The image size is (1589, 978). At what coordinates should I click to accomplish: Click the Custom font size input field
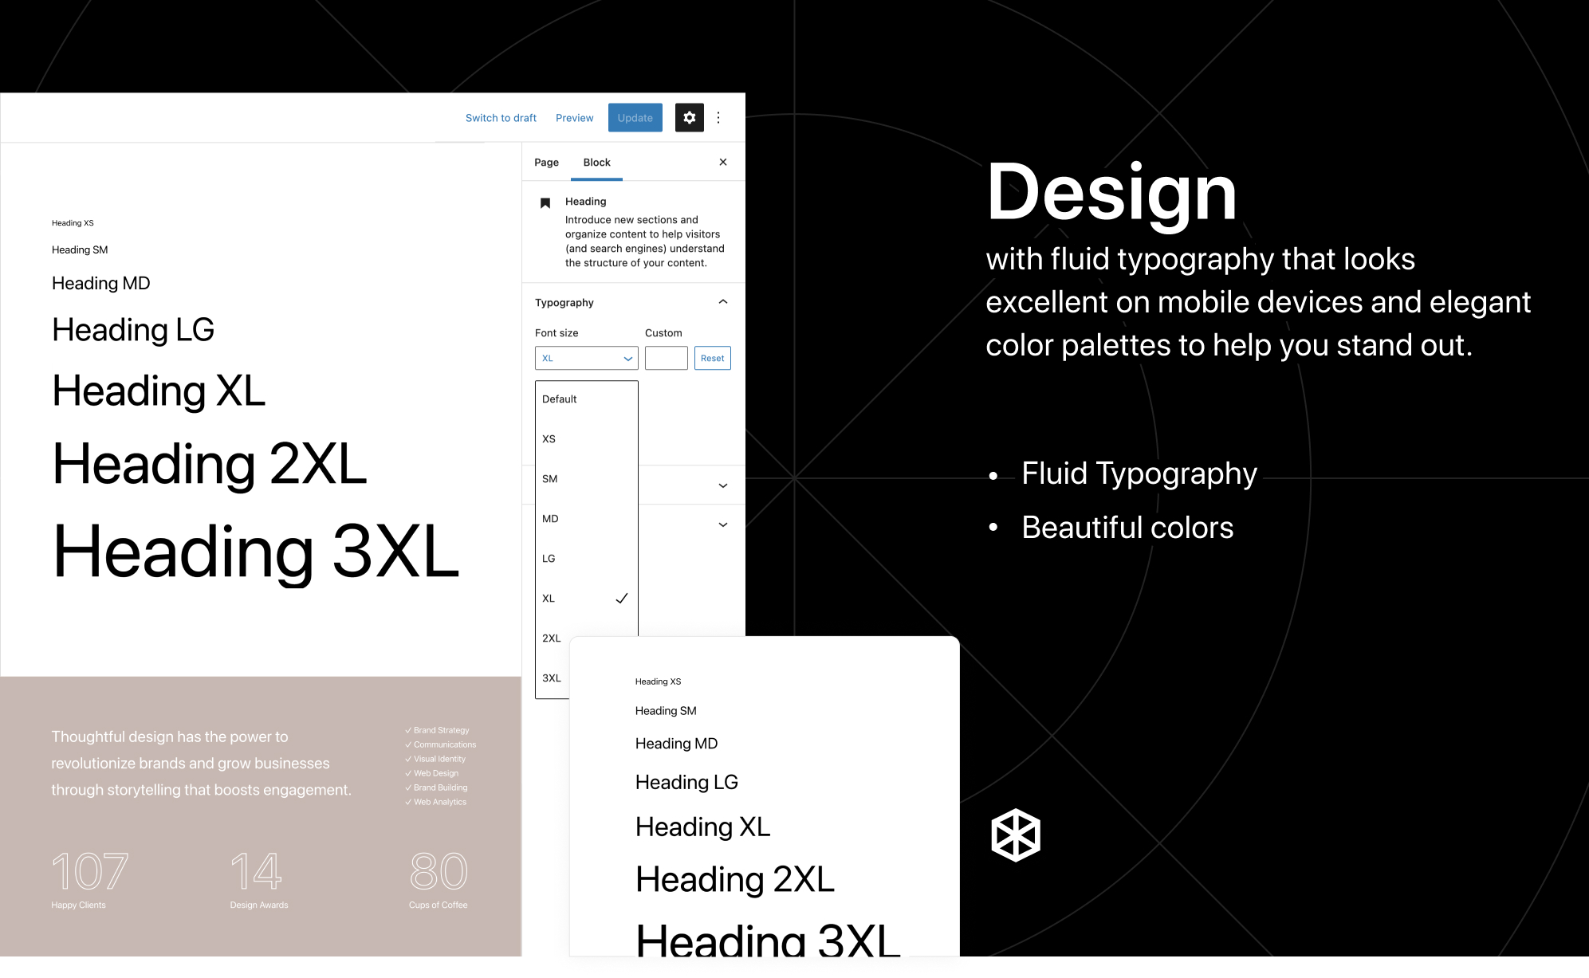pos(667,359)
